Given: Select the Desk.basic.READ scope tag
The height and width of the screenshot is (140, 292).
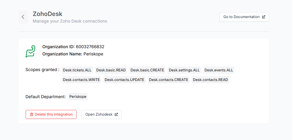Looking at the screenshot, I should [111, 70].
